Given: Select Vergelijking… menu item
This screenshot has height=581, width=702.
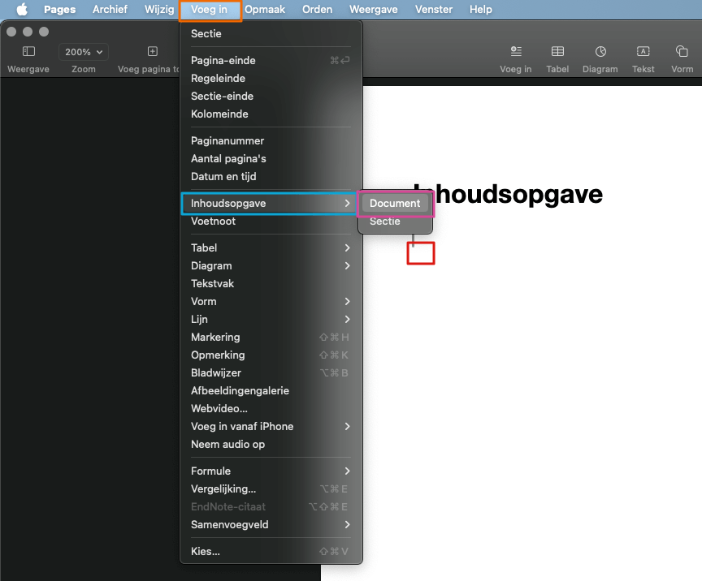Looking at the screenshot, I should point(271,488).
